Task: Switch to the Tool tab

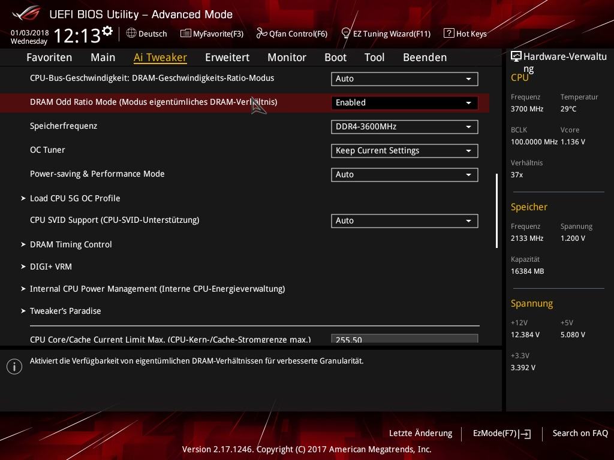Action: pyautogui.click(x=374, y=57)
